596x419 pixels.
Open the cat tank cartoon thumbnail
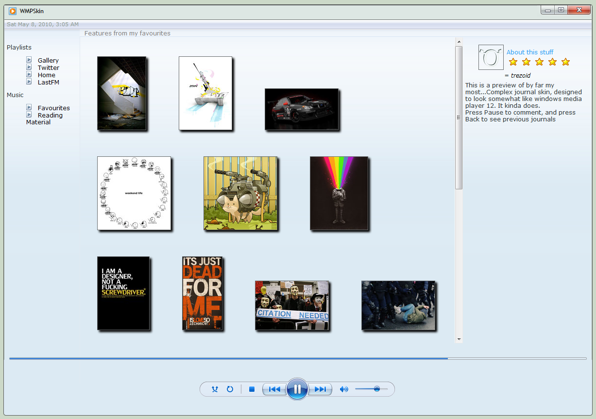point(240,193)
